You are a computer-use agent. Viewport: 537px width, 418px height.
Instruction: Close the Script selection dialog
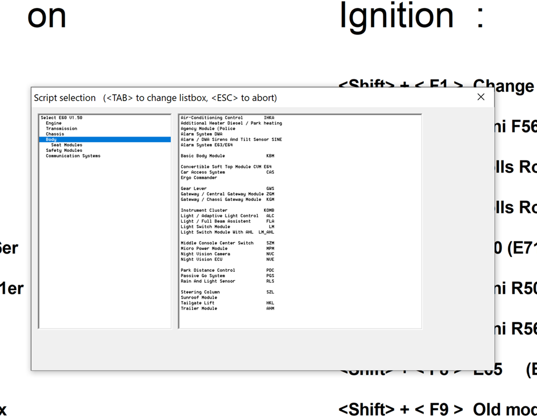[x=480, y=97]
